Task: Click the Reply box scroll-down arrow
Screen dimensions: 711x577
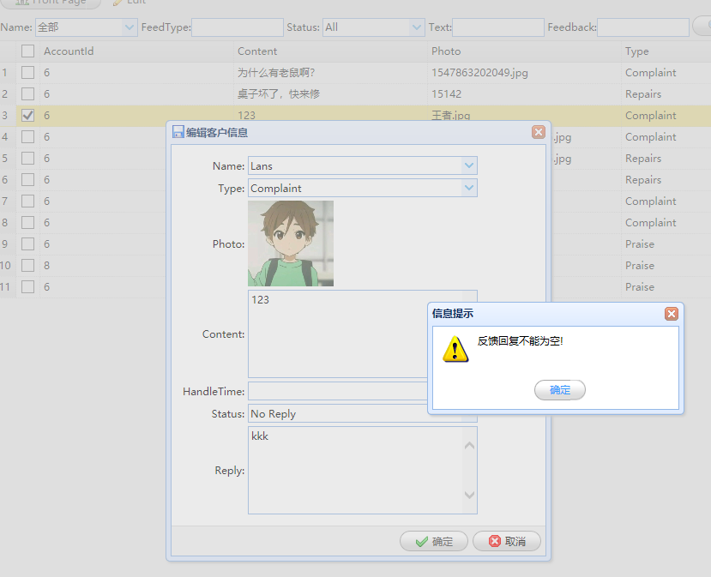Action: click(x=469, y=495)
